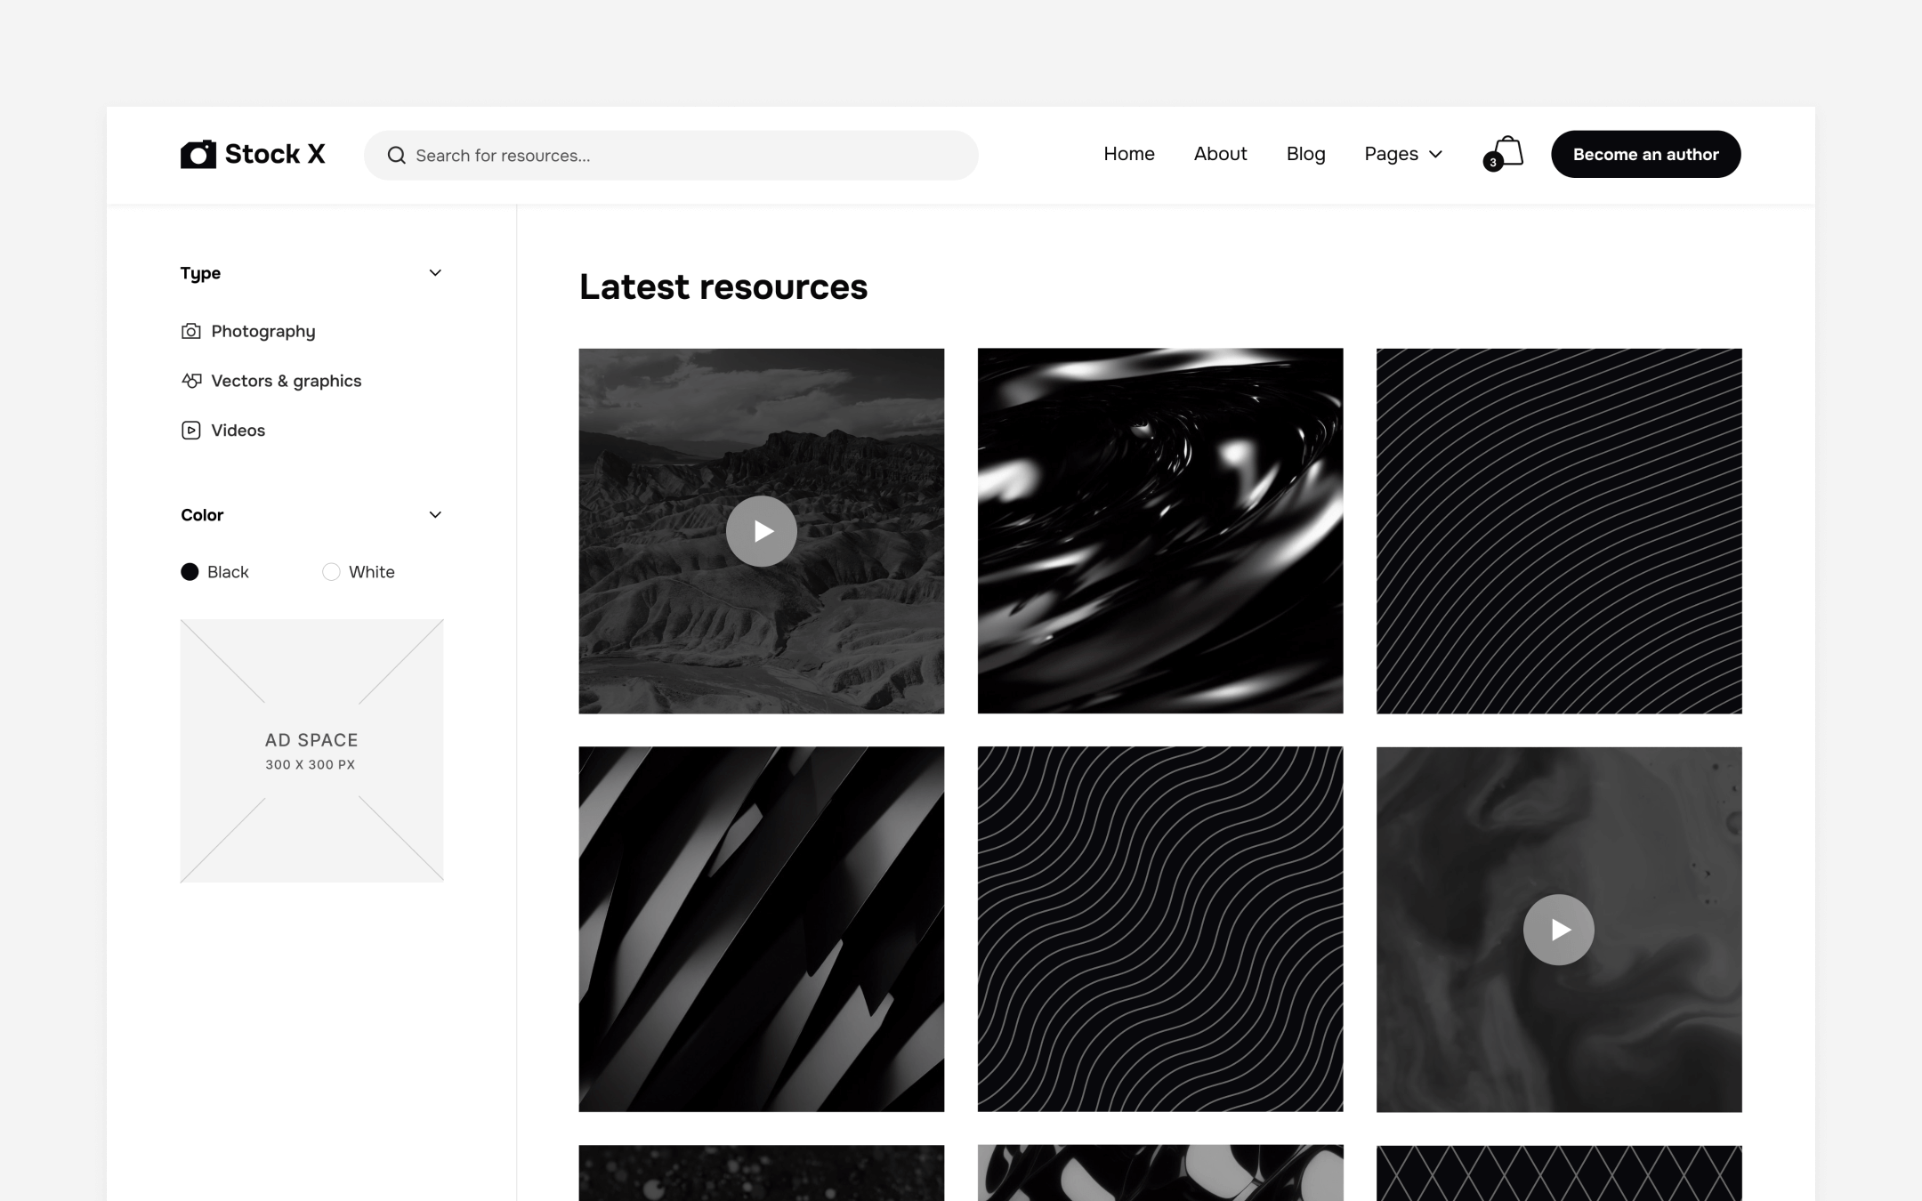Go to the Home page
1922x1201 pixels.
[x=1129, y=154]
